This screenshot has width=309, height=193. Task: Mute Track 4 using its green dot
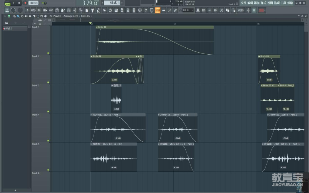click(48, 141)
